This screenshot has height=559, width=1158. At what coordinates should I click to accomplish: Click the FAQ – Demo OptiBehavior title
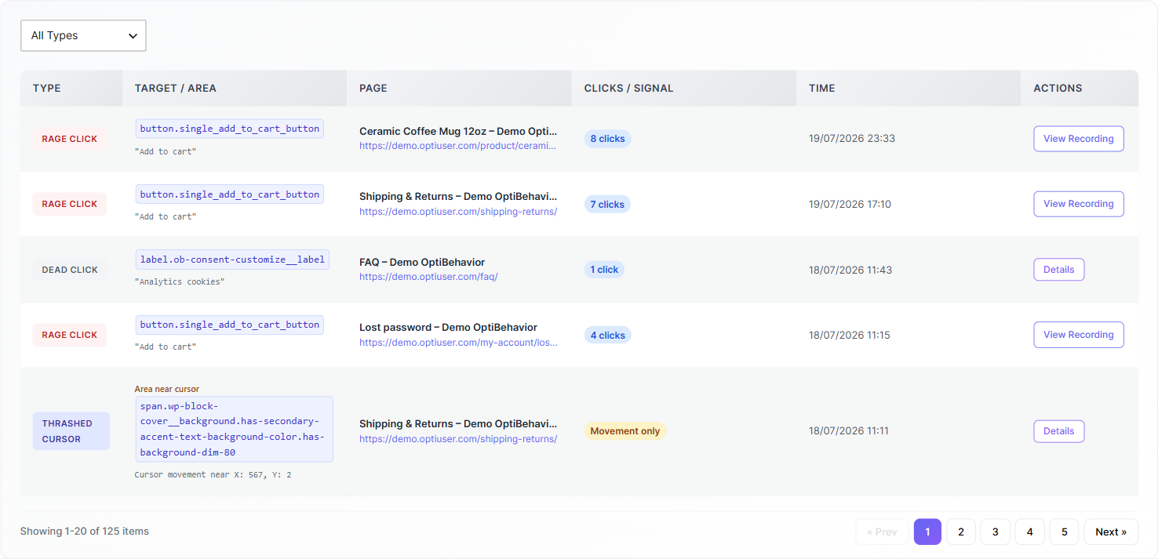pos(422,263)
